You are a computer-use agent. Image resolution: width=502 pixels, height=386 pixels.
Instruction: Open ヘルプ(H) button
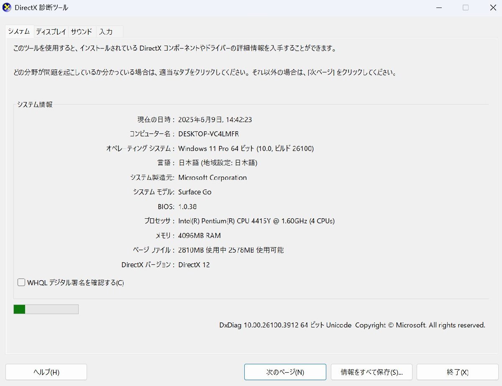tap(46, 372)
